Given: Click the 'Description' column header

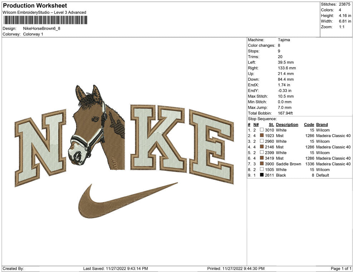Looking at the screenshot, I should pyautogui.click(x=287, y=124).
